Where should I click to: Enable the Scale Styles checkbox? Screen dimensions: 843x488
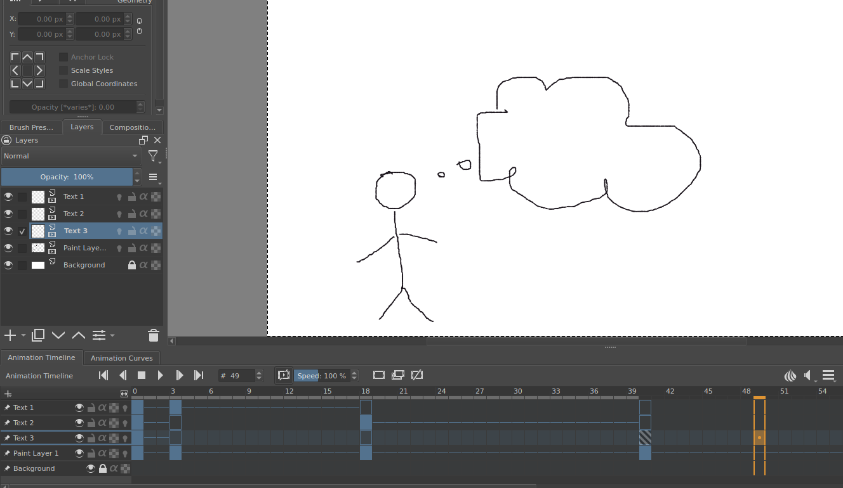(x=63, y=70)
